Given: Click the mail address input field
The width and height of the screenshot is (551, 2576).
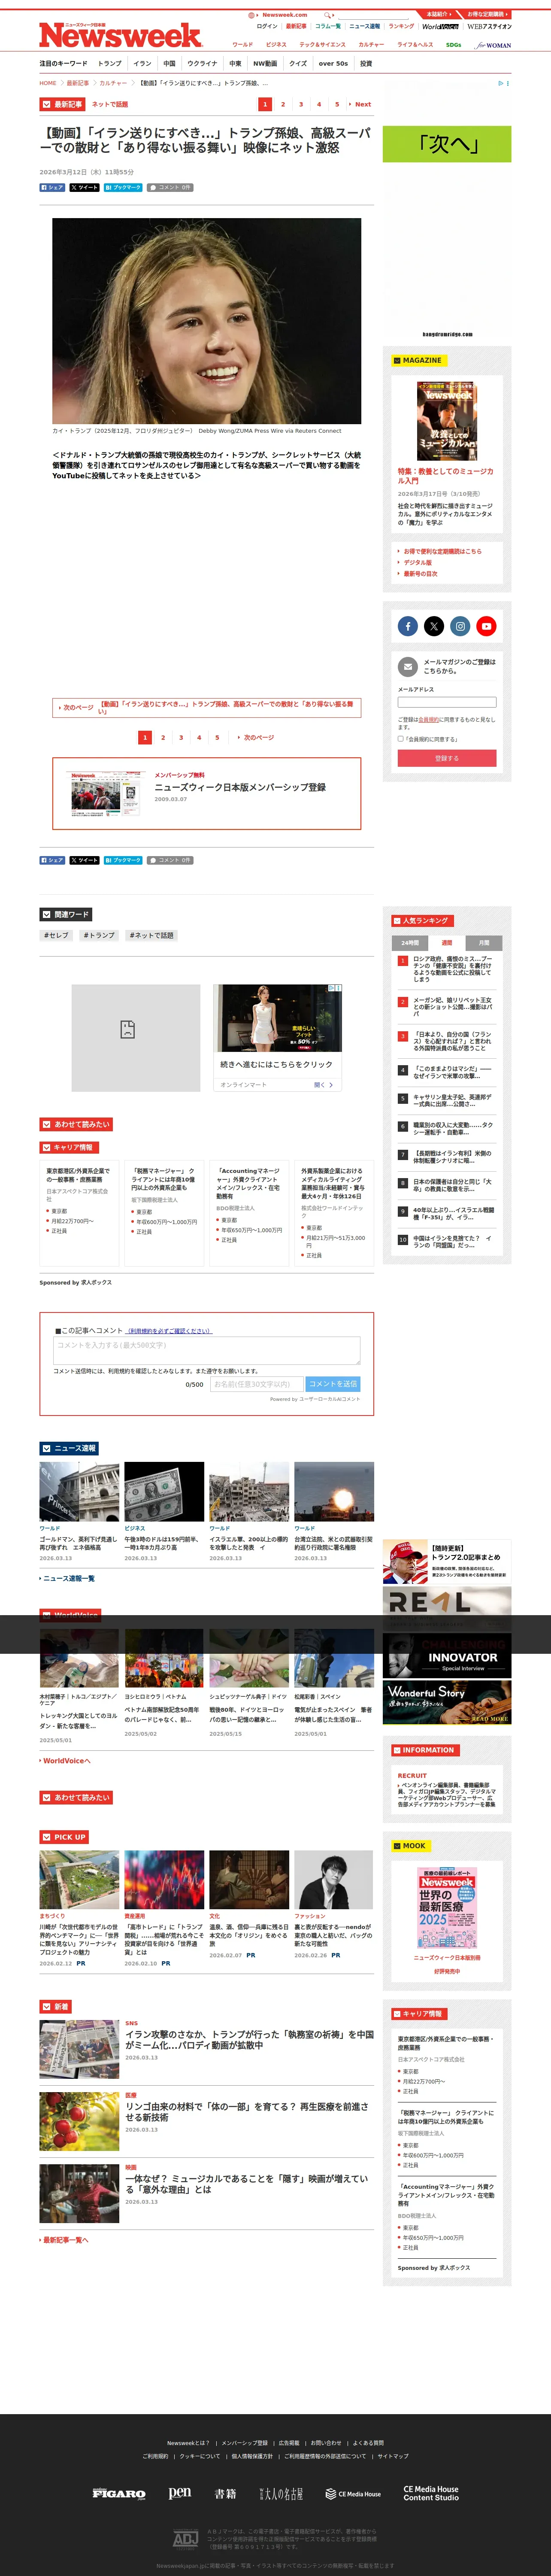Looking at the screenshot, I should point(447,702).
